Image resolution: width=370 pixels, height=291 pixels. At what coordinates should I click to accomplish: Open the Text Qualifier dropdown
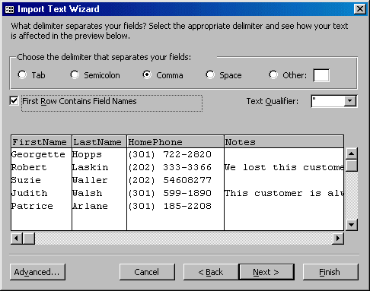350,101
